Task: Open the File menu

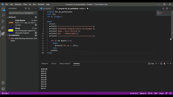Action: [6, 4]
